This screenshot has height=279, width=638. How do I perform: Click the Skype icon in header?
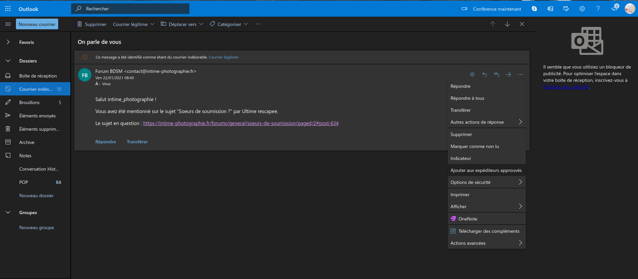pyautogui.click(x=534, y=9)
